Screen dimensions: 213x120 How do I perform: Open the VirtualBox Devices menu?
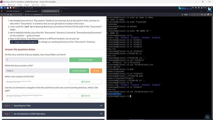click(x=35, y=5)
